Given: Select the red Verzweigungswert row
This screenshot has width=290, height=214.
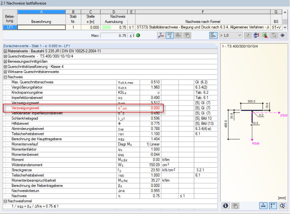Looking at the screenshot, I should tap(110, 108).
